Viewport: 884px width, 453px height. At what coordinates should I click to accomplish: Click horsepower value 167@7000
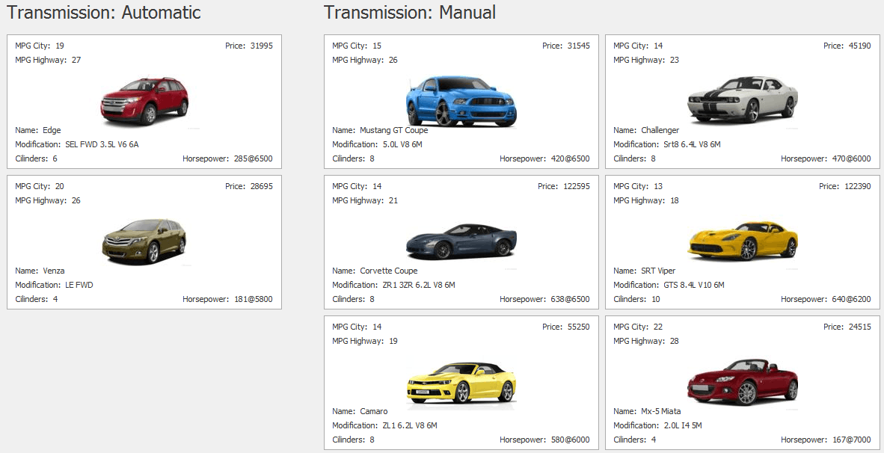pyautogui.click(x=851, y=440)
